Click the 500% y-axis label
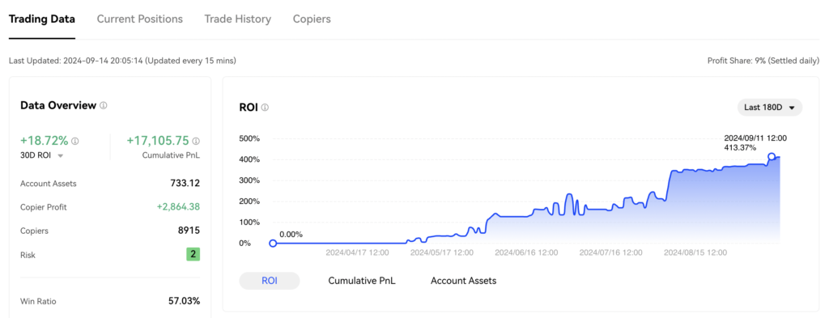829x318 pixels. point(249,139)
